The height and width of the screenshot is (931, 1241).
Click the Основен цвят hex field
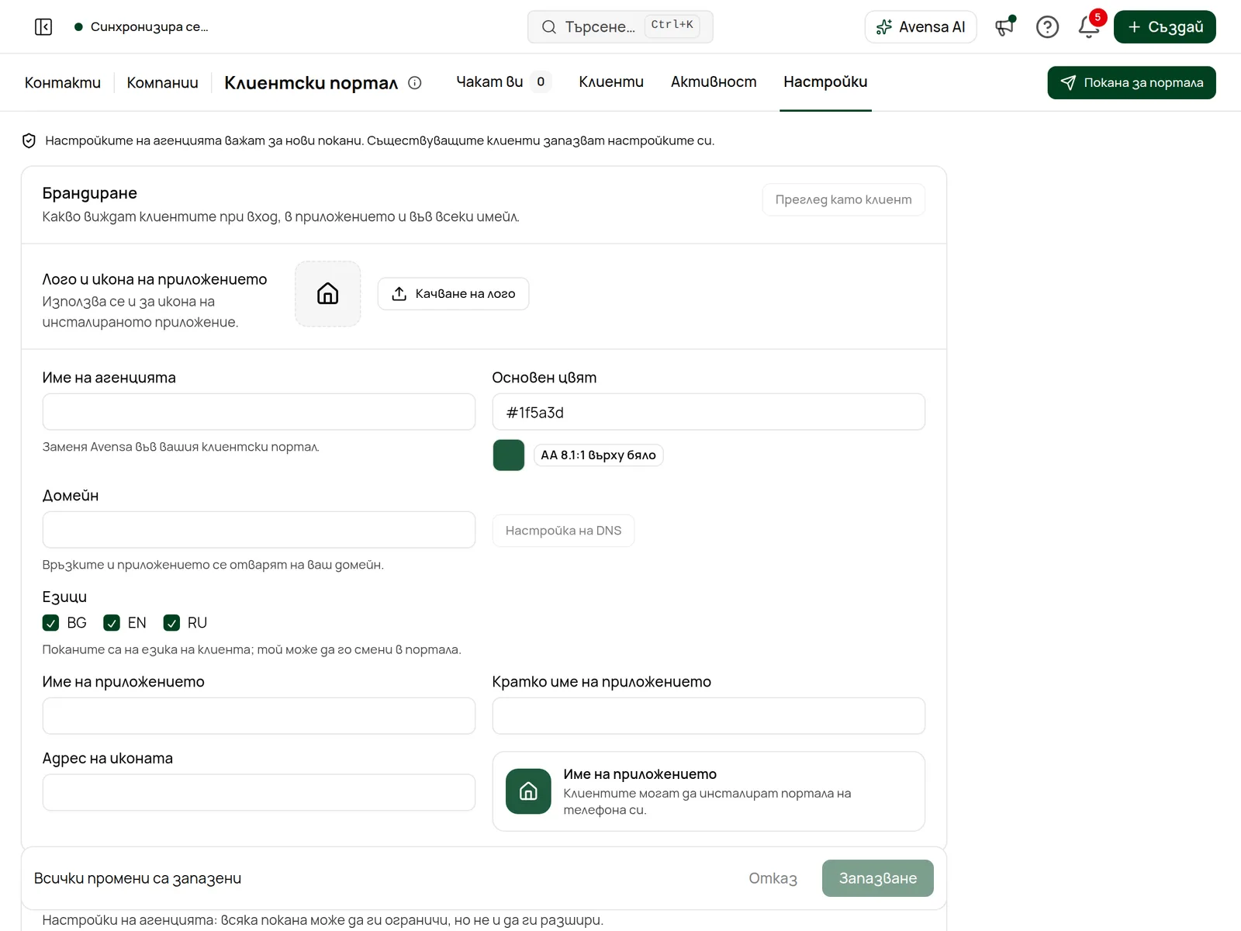coord(709,412)
